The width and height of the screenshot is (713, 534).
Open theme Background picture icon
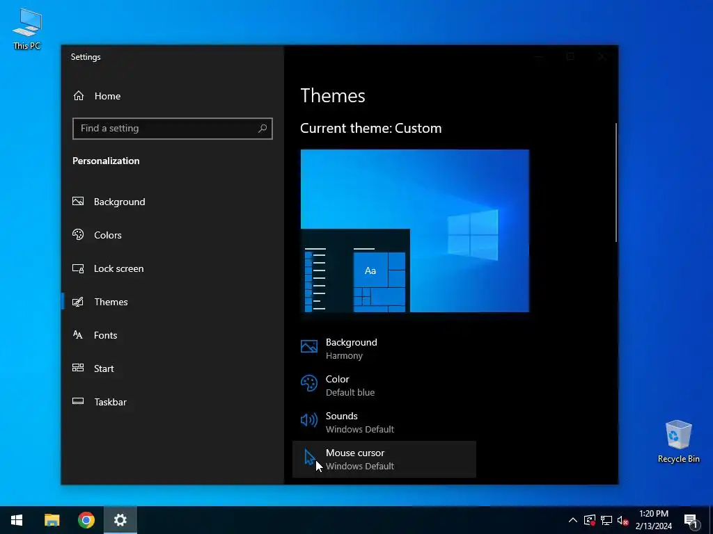pos(308,347)
